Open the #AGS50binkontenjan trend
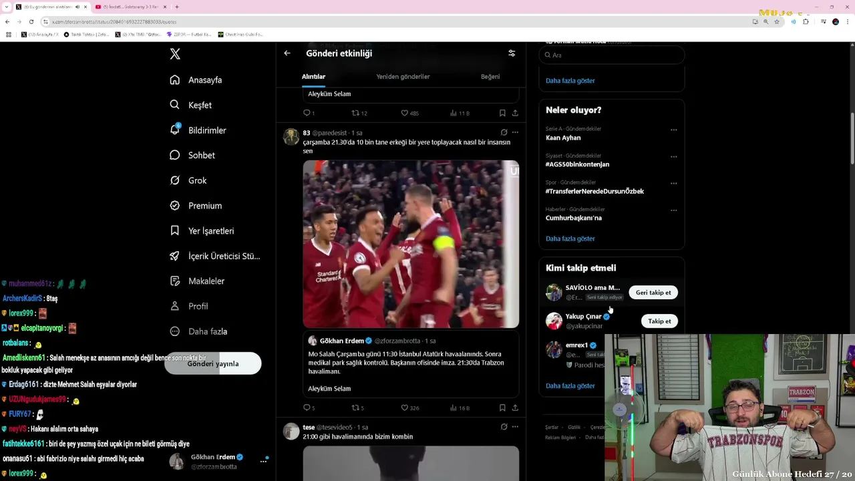This screenshot has height=481, width=855. 577,164
